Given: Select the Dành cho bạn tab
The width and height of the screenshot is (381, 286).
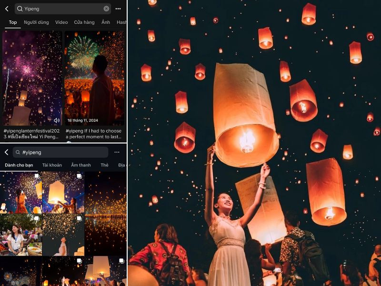Looking at the screenshot, I should coord(19,165).
